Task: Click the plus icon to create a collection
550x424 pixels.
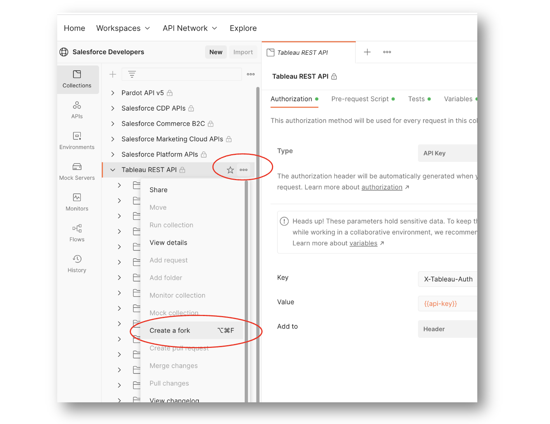Action: click(x=113, y=74)
